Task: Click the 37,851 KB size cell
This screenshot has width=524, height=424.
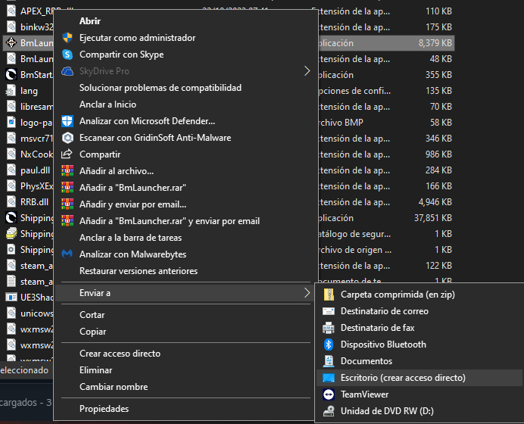Action: pyautogui.click(x=433, y=218)
